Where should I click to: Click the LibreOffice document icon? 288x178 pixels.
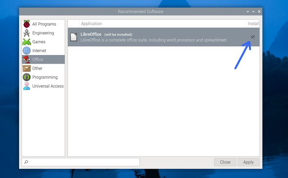74,37
